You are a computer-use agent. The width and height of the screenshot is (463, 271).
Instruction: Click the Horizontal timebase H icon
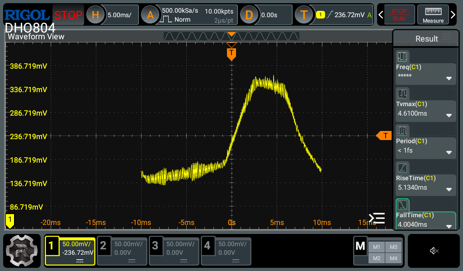95,15
